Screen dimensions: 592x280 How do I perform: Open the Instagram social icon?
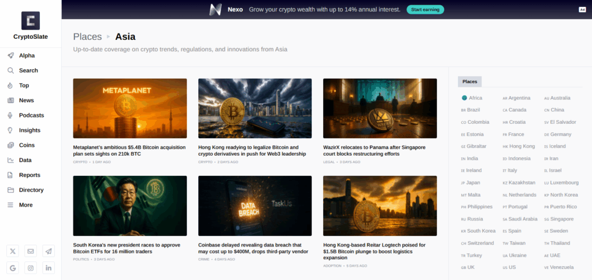point(31,268)
